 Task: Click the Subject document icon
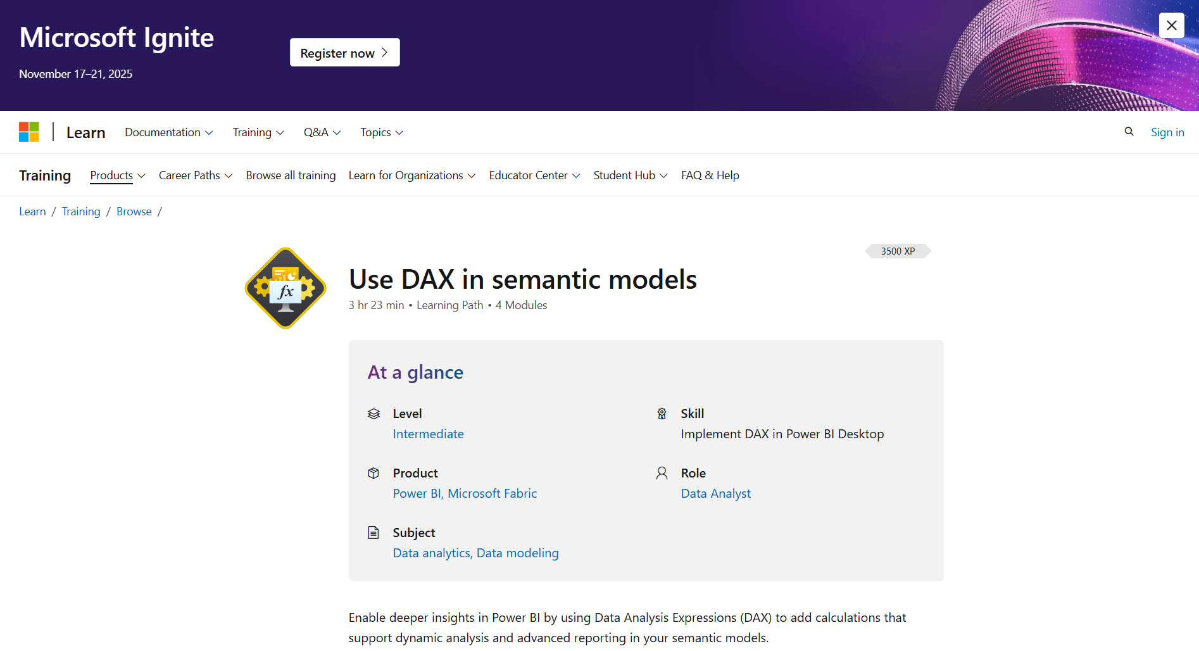tap(374, 533)
